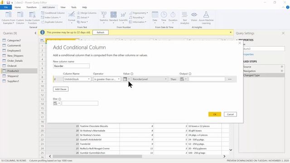Open the ReorderLevel value dropdown

[150, 79]
